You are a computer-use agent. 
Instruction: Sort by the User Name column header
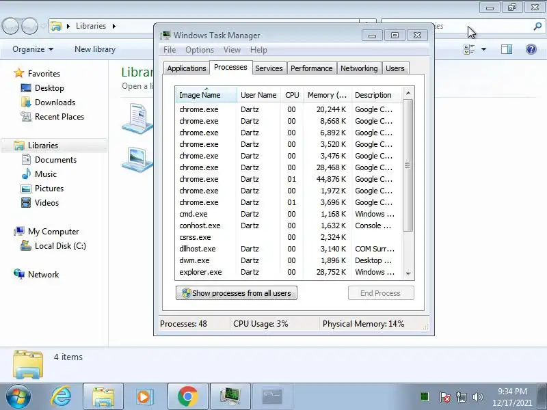pyautogui.click(x=258, y=95)
